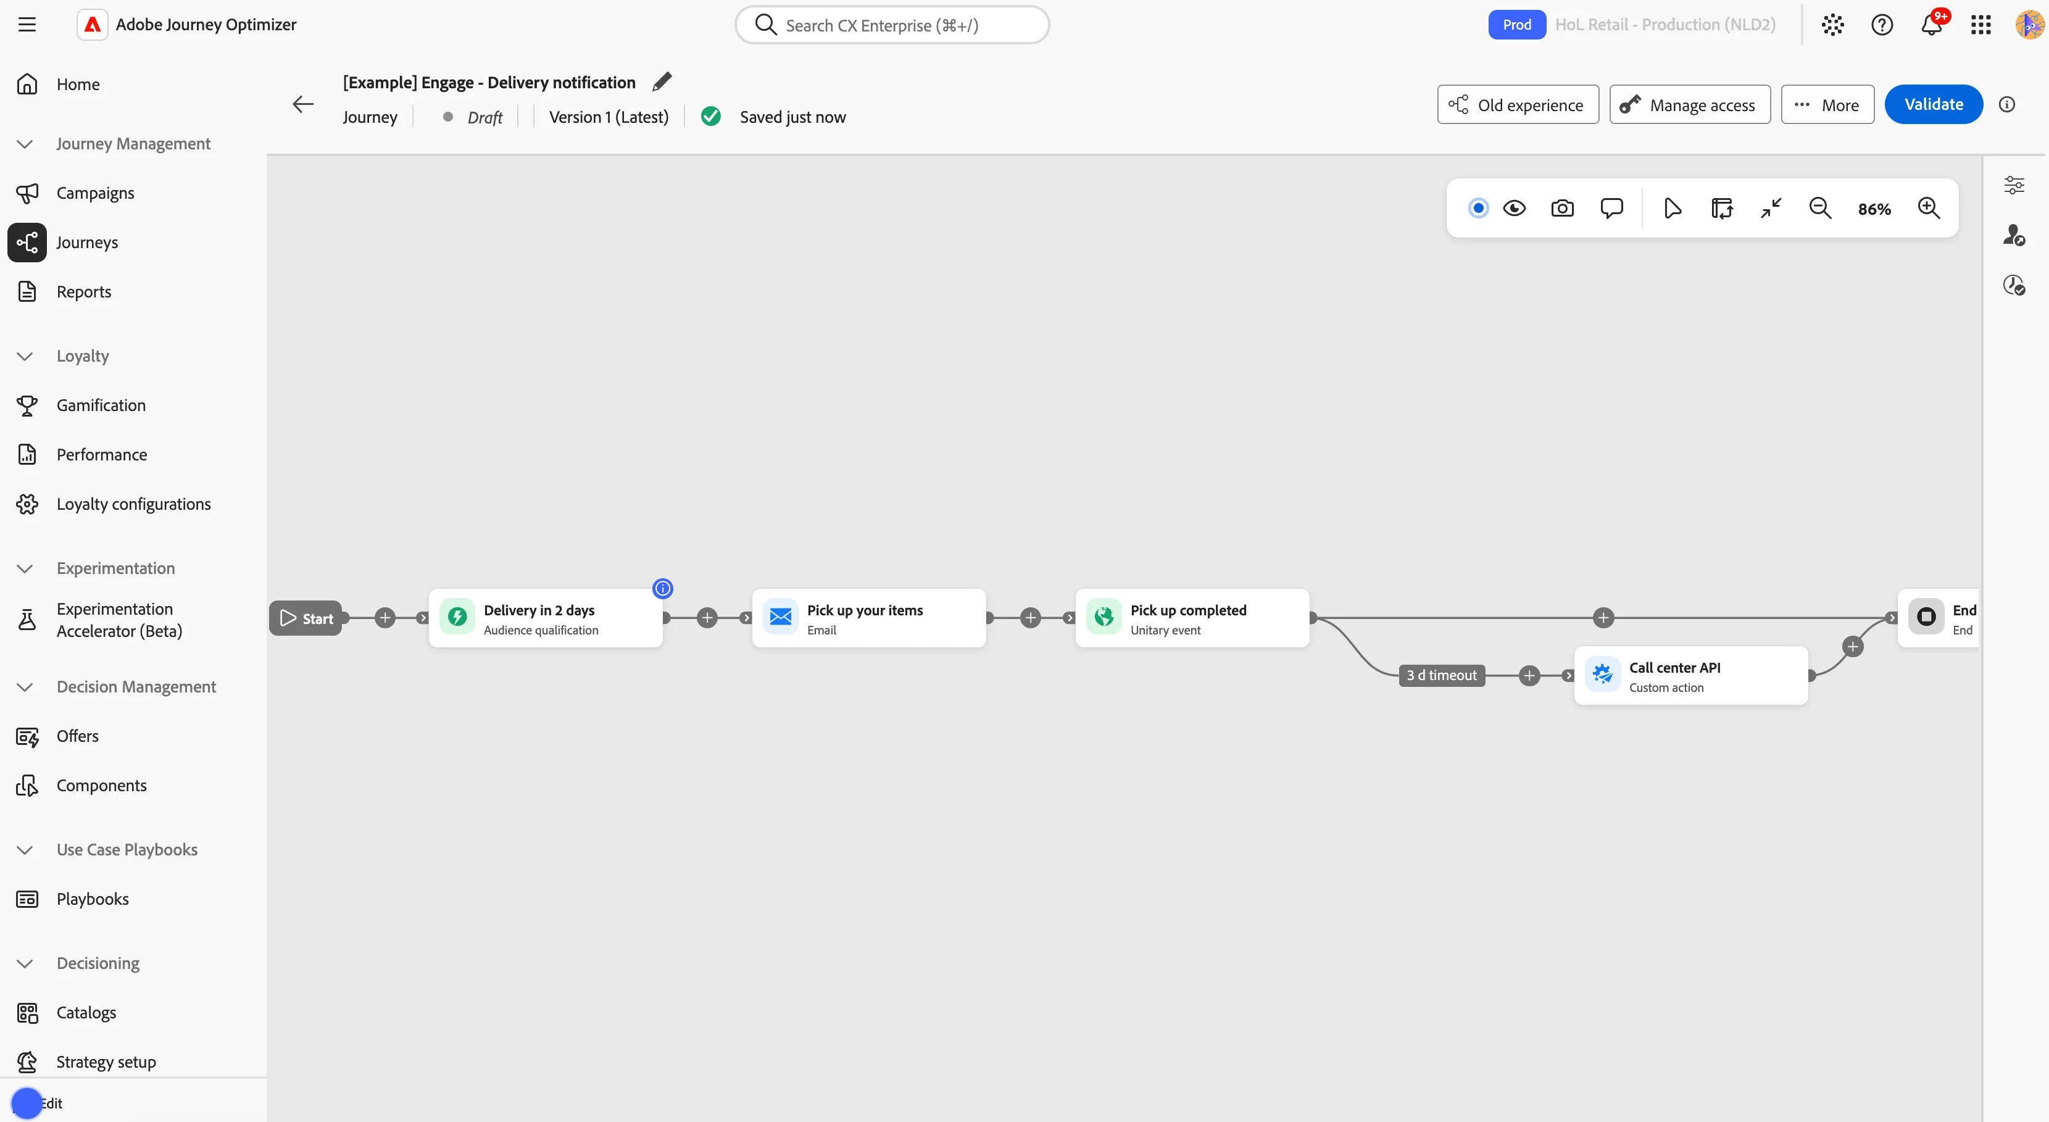Toggle the eye visibility icon in toolbar
The image size is (2049, 1122).
tap(1514, 209)
